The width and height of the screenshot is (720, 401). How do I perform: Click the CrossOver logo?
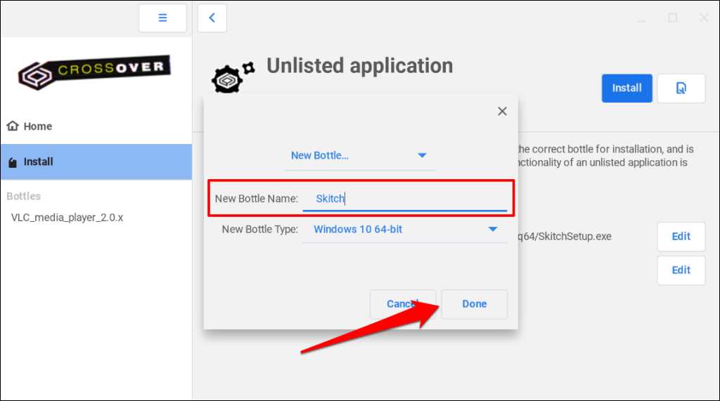pyautogui.click(x=95, y=72)
